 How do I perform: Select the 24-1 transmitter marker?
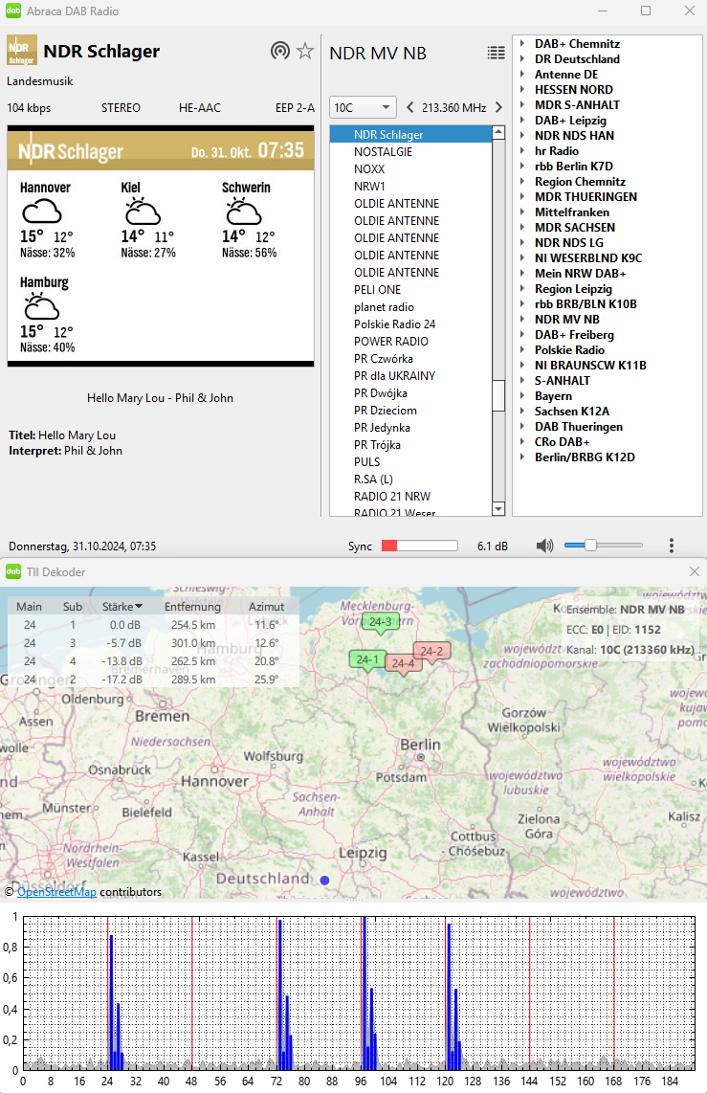pyautogui.click(x=367, y=659)
